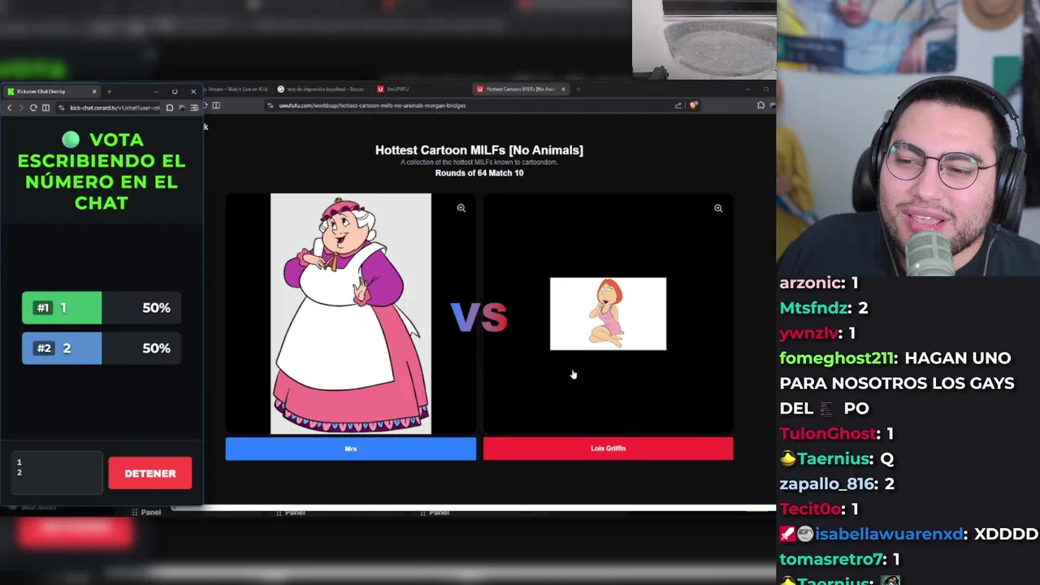Zoom in on the left contestant image

[x=461, y=208]
